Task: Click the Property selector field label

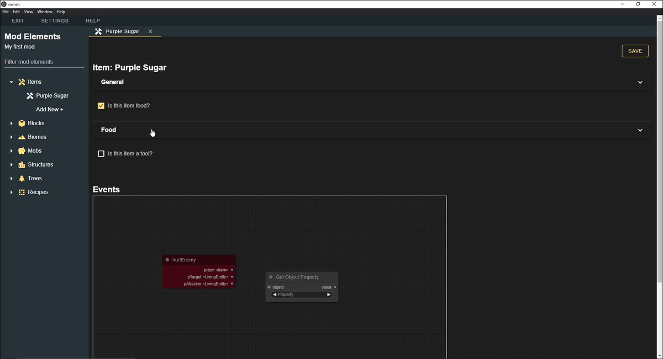Action: [x=286, y=295]
